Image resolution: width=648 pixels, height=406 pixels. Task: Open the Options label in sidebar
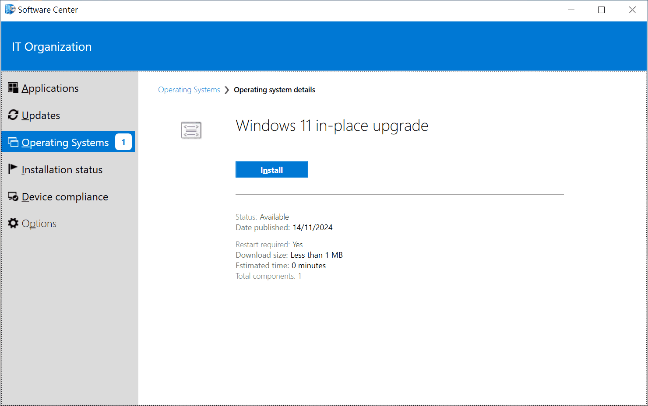point(39,224)
